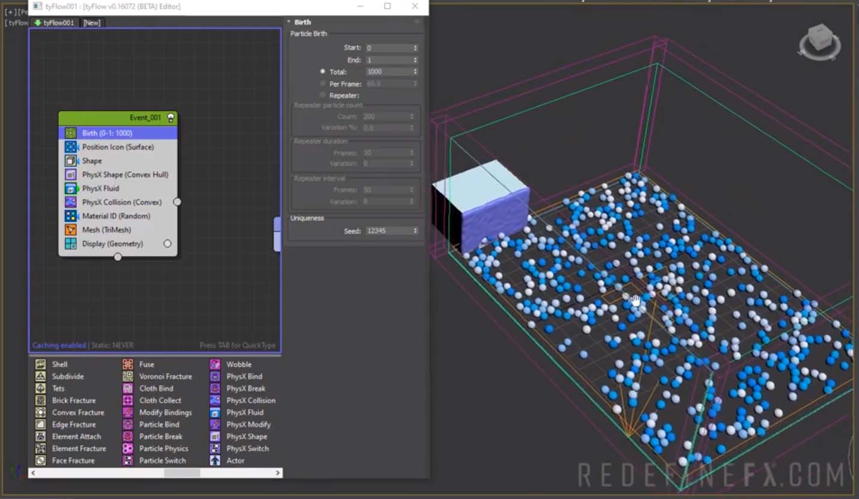The height and width of the screenshot is (499, 859).
Task: Select the Total radio button
Action: click(323, 72)
